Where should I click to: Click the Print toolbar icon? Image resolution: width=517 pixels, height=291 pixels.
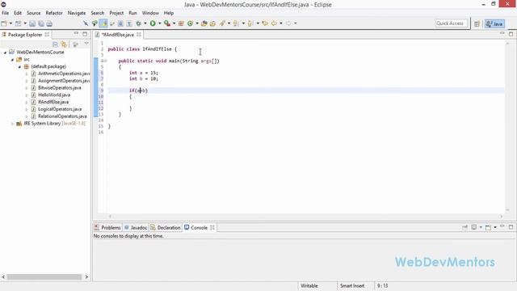(x=49, y=23)
